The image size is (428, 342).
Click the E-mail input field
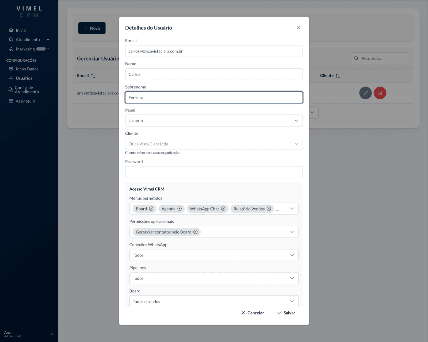[214, 51]
